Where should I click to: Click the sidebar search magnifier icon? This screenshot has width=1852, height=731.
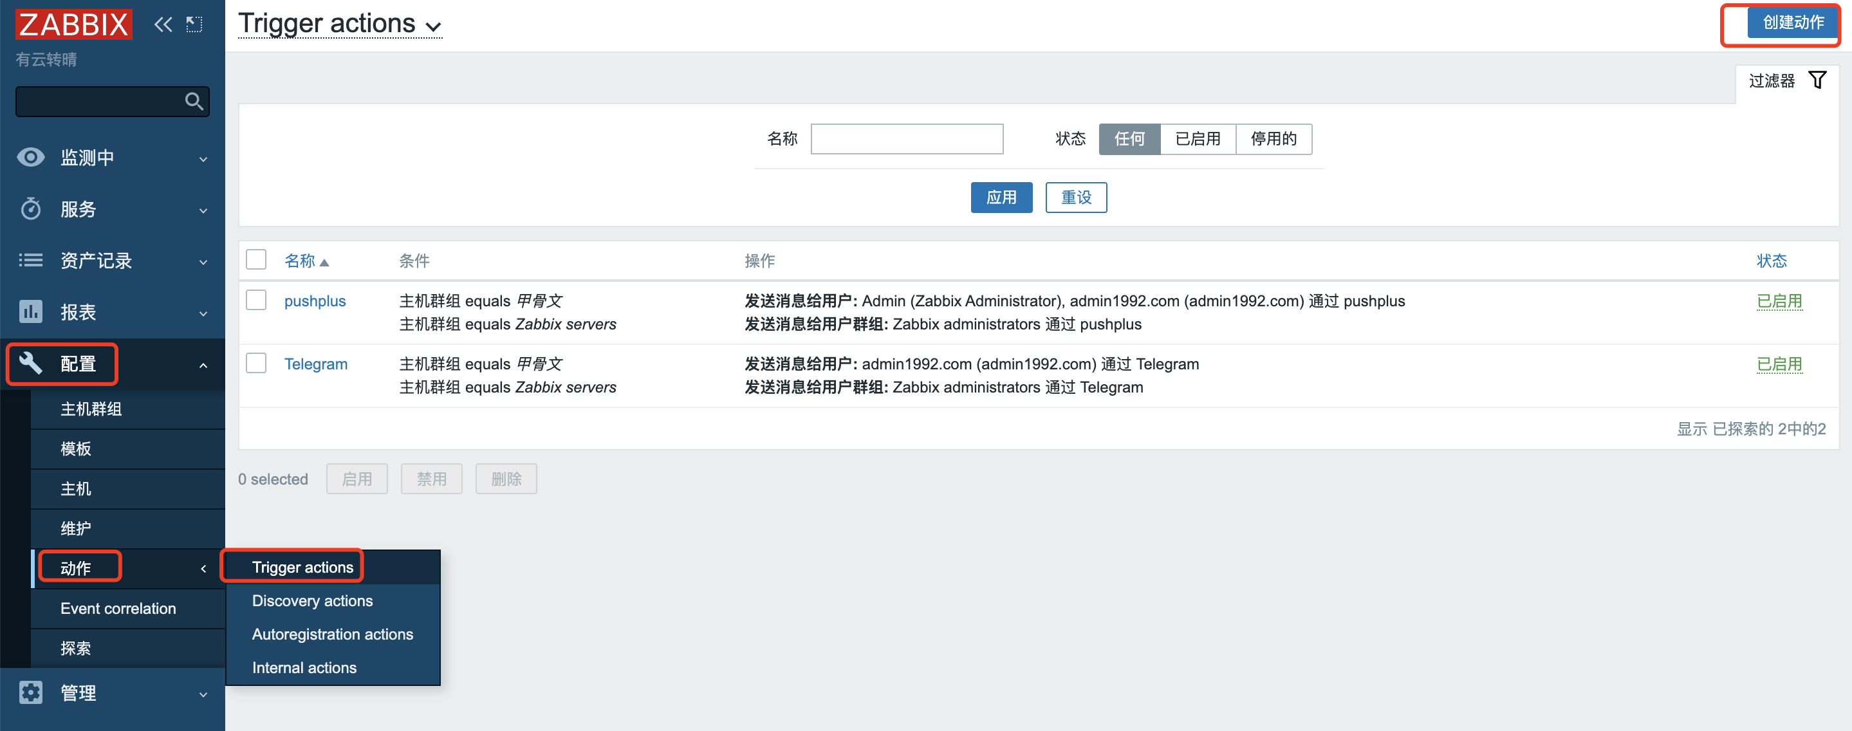tap(194, 101)
